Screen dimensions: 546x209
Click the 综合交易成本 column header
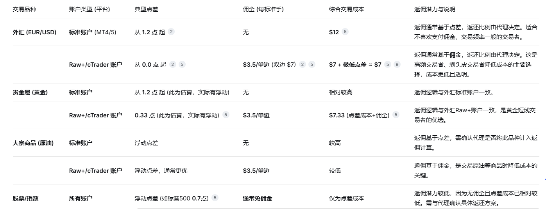tap(347, 9)
